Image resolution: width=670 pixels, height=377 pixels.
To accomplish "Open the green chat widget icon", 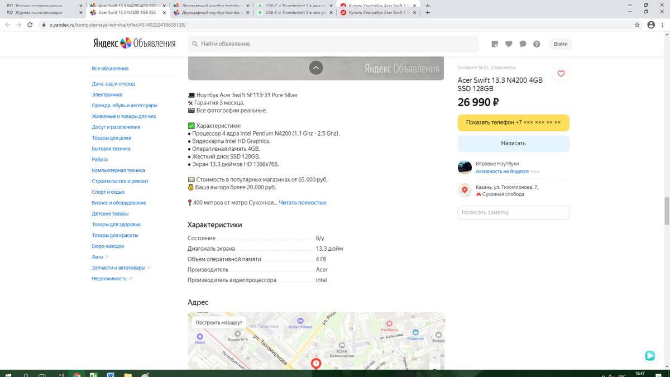I will tap(650, 355).
